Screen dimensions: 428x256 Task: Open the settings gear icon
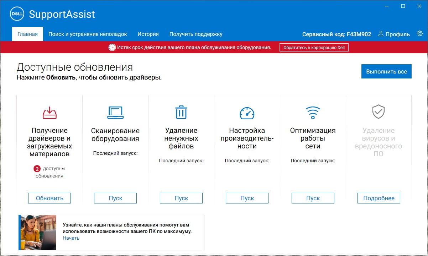pos(420,34)
